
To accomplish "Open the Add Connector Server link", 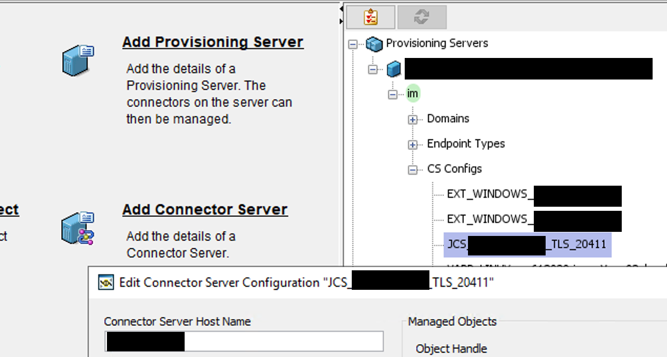I will pos(205,210).
